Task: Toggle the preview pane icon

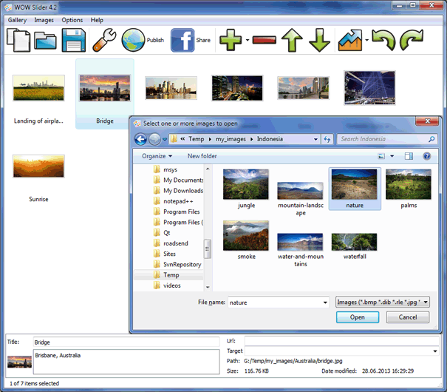Action: point(409,156)
